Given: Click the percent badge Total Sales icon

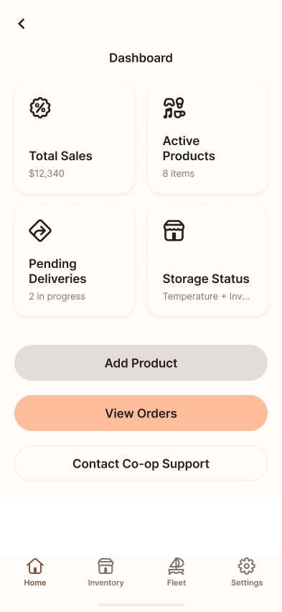Looking at the screenshot, I should pos(40,108).
